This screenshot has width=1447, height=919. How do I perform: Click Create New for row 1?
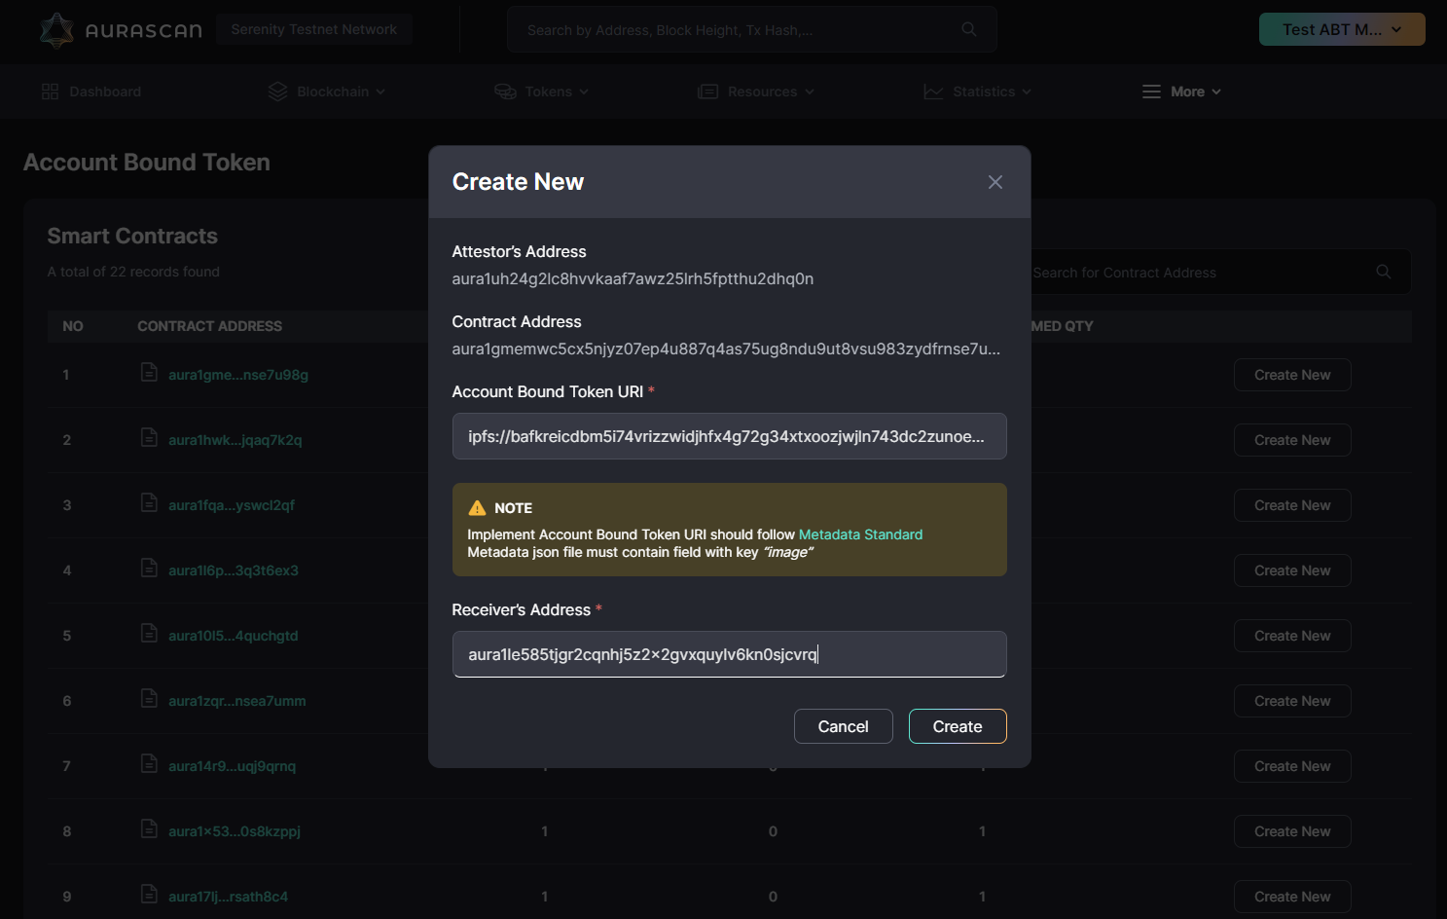tap(1292, 375)
